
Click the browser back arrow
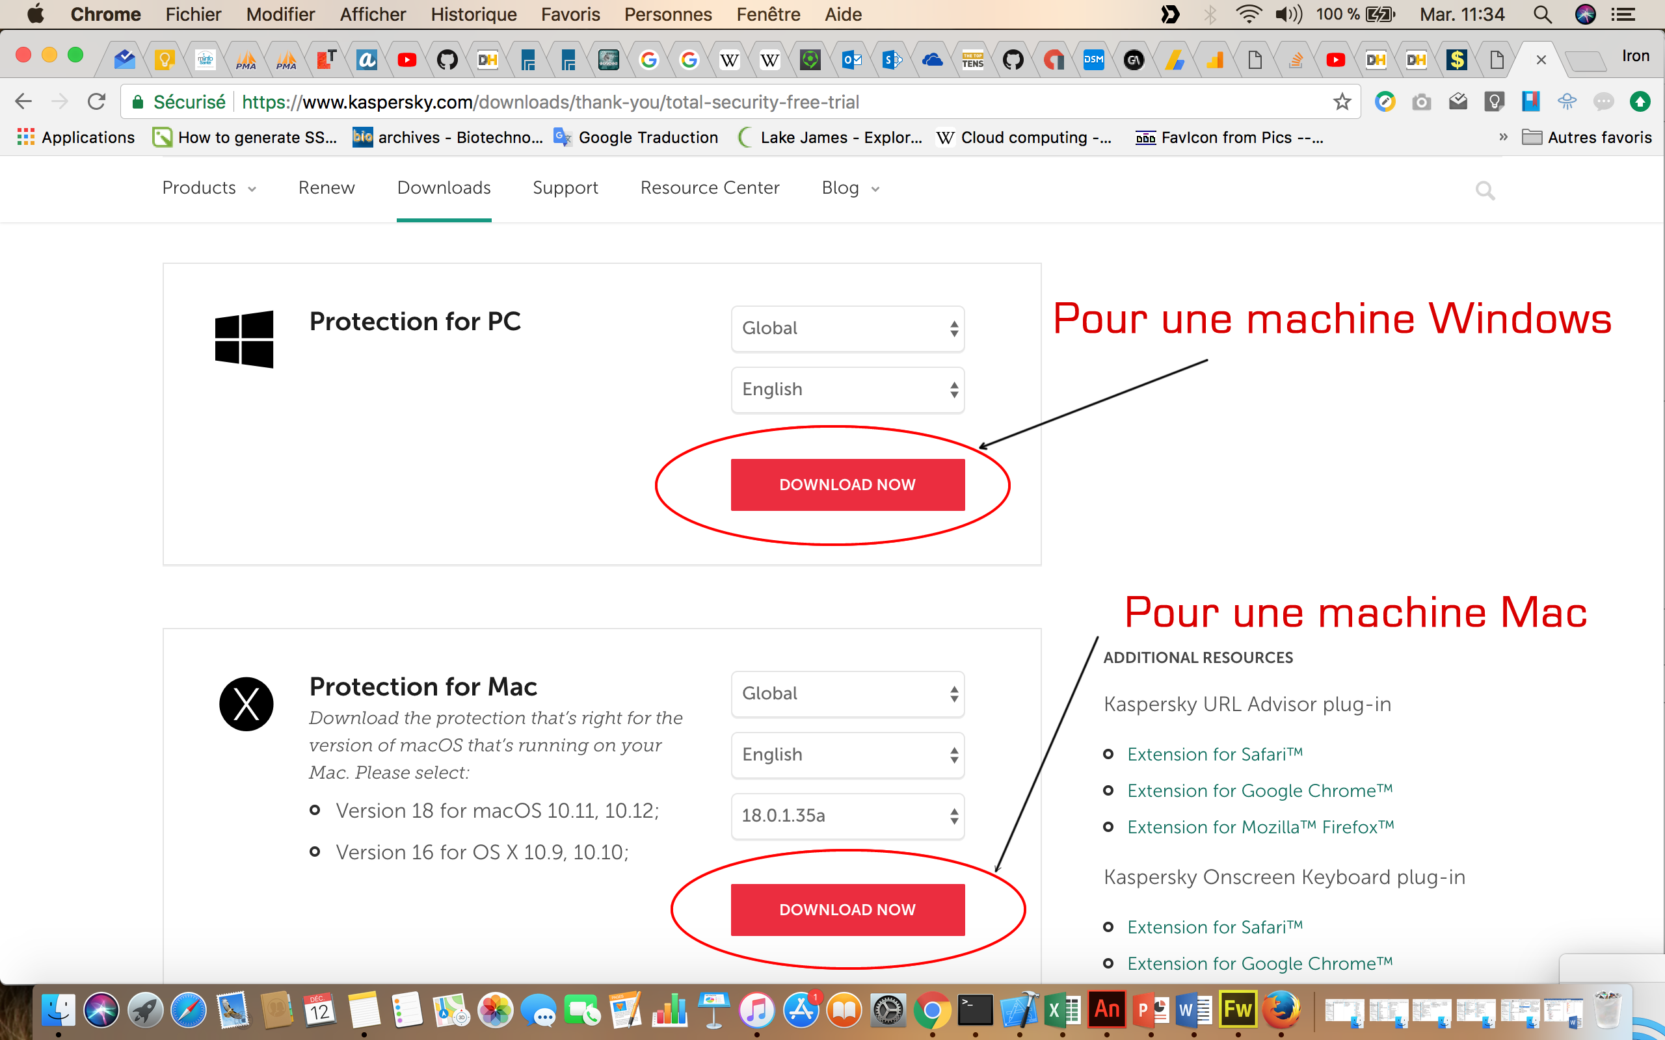(23, 102)
